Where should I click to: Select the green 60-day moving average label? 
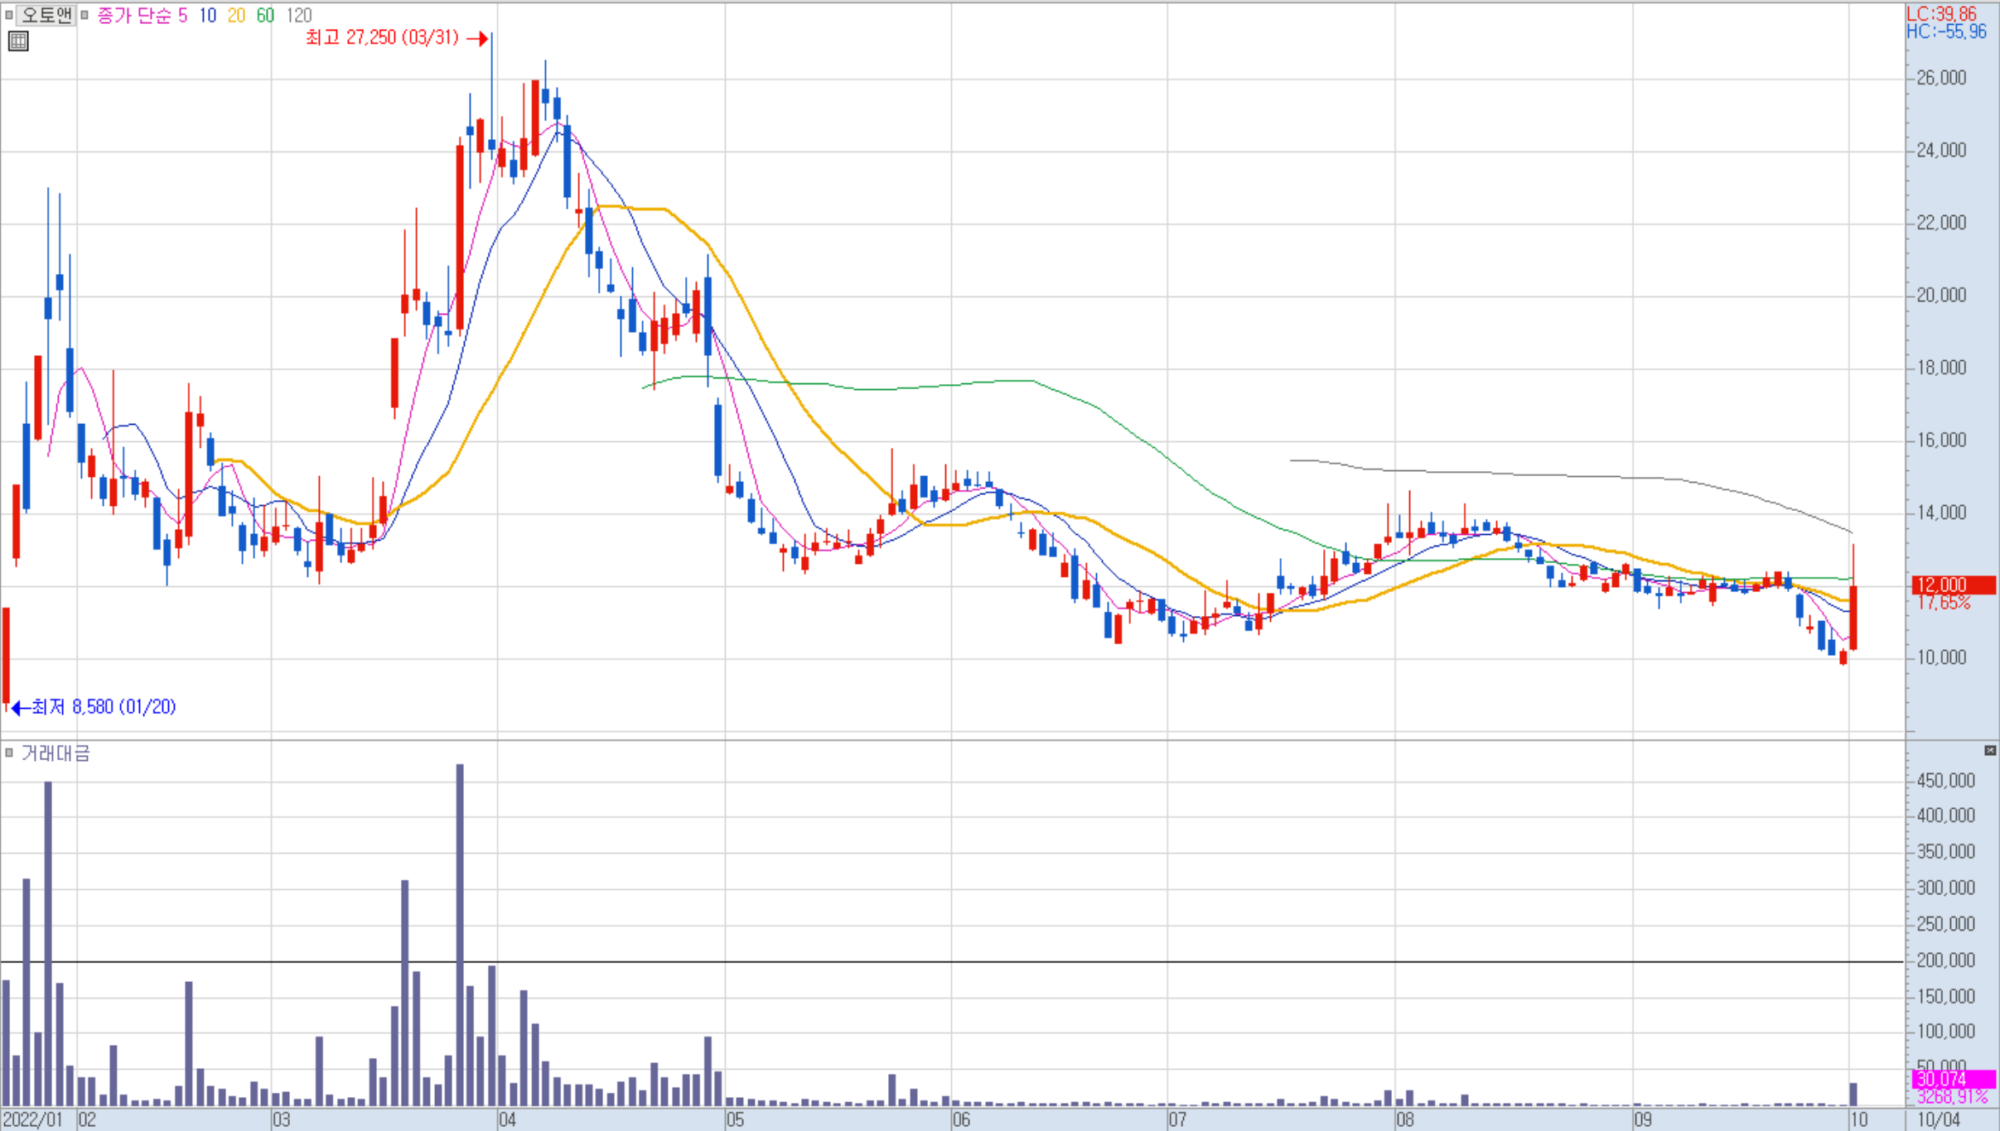(x=265, y=15)
